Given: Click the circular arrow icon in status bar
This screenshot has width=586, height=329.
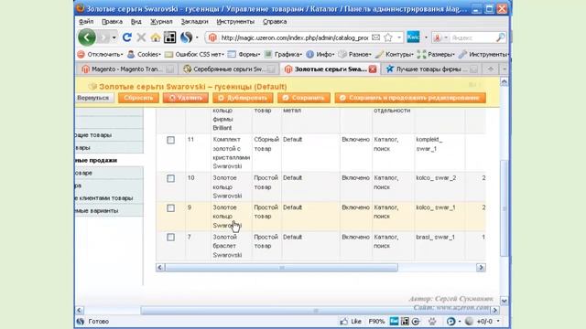Looking at the screenshot, I should click(x=416, y=321).
